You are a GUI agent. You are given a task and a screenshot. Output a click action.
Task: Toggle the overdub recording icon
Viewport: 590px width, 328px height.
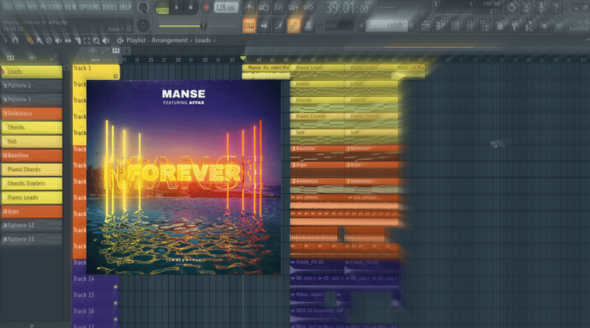293,7
